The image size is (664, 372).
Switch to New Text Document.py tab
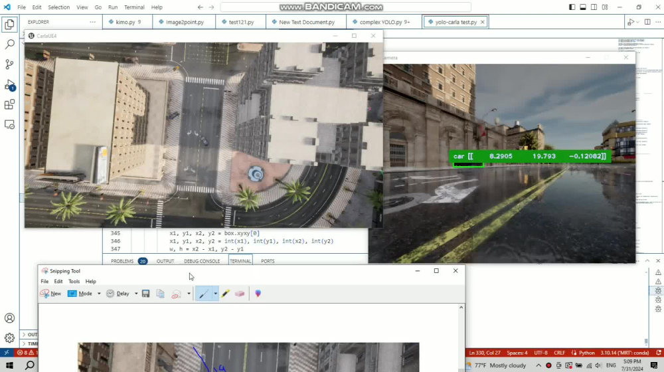[306, 22]
